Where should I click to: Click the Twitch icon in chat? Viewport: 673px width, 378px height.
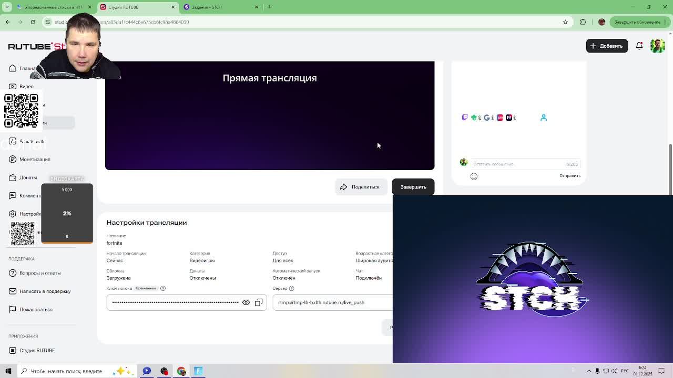coord(465,117)
